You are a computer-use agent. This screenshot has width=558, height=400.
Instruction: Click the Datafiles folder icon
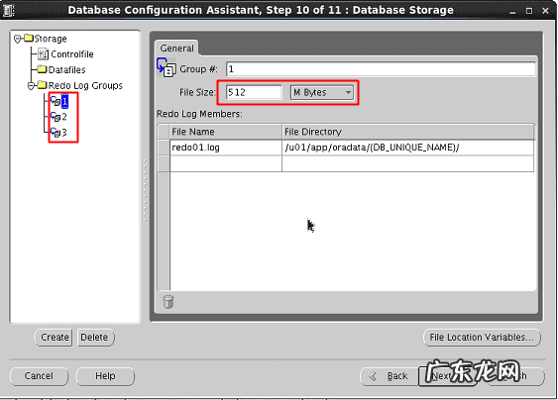click(x=43, y=69)
